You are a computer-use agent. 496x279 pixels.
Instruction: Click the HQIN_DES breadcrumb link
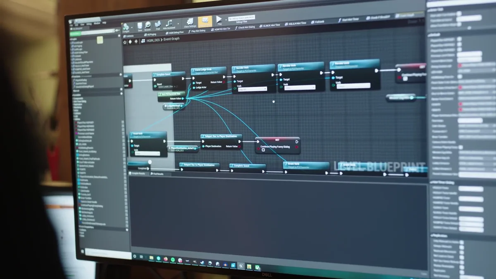pos(153,40)
